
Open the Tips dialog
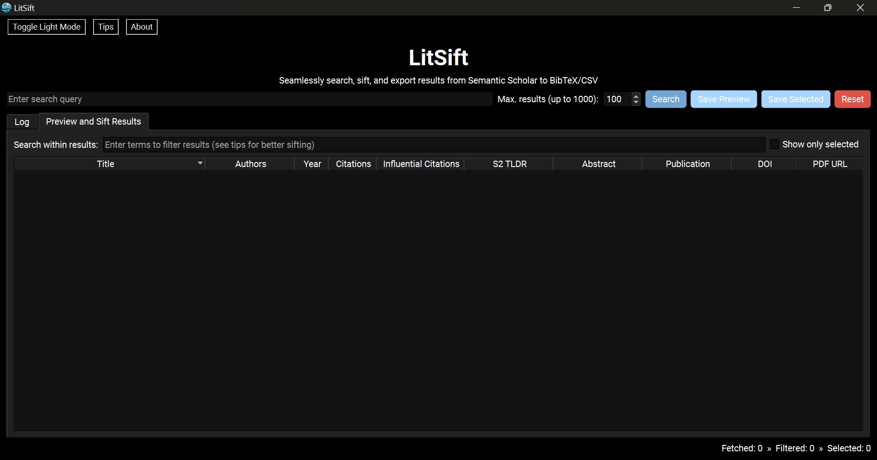[x=106, y=27]
